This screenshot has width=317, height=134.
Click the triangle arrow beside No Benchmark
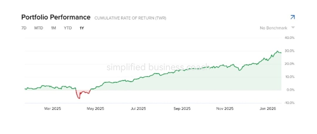[x=293, y=28]
